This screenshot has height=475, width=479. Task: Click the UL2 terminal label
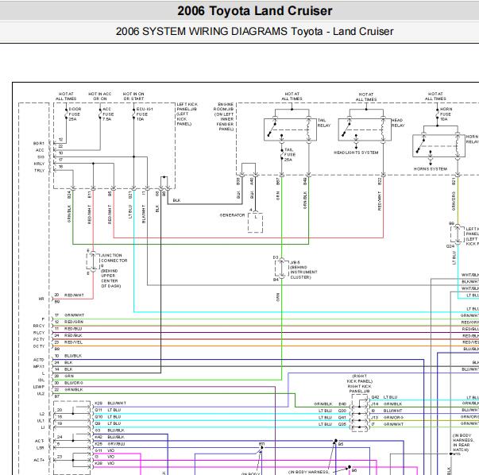pos(41,393)
